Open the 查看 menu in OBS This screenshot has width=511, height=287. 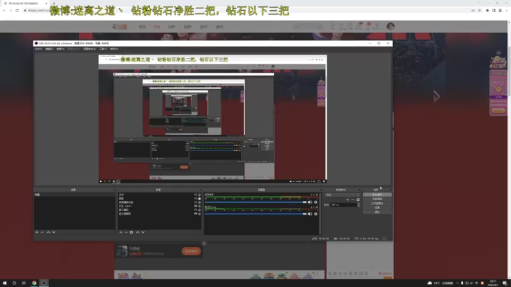[x=60, y=49]
